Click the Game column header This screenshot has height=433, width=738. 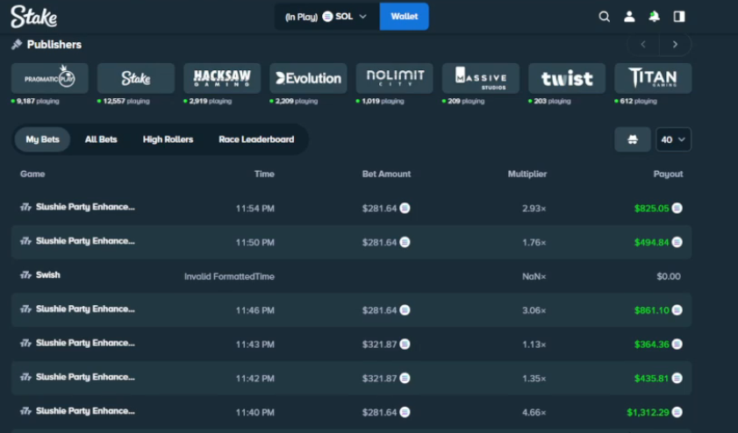click(32, 174)
